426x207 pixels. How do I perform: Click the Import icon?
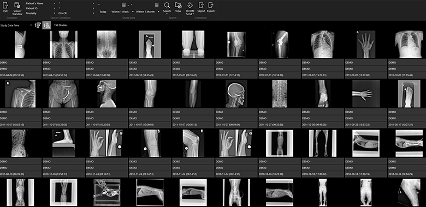coord(201,5)
